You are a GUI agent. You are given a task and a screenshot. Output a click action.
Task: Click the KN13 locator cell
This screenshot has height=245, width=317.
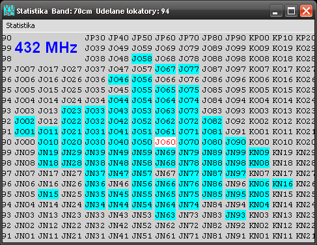click(283, 215)
